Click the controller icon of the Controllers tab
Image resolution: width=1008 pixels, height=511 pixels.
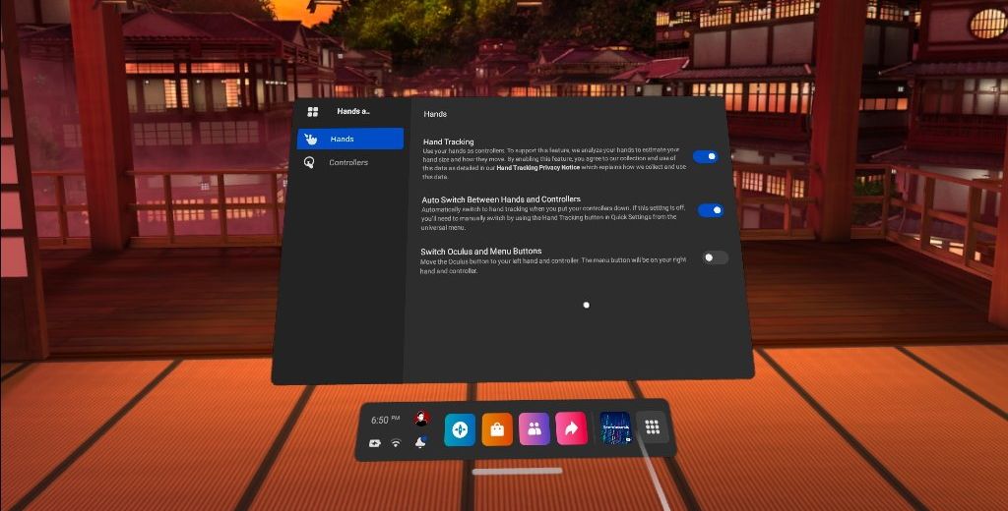pyautogui.click(x=309, y=162)
